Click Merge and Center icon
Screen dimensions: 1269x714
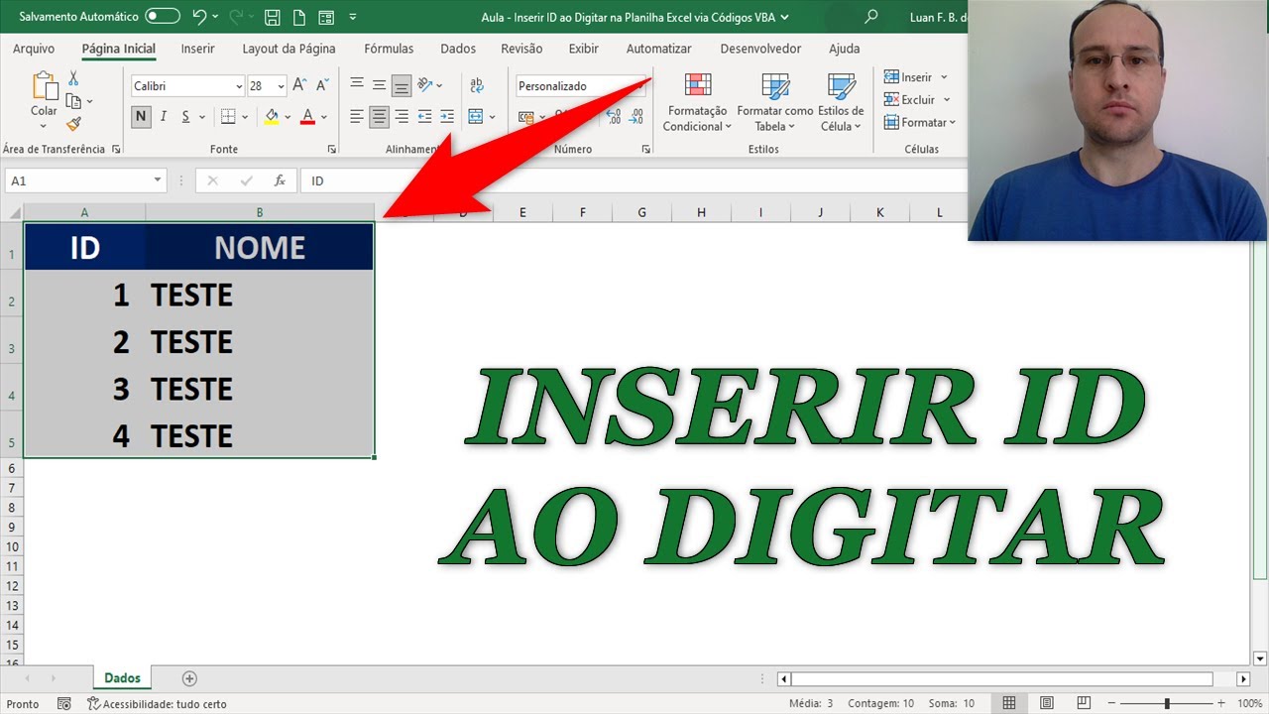[475, 117]
